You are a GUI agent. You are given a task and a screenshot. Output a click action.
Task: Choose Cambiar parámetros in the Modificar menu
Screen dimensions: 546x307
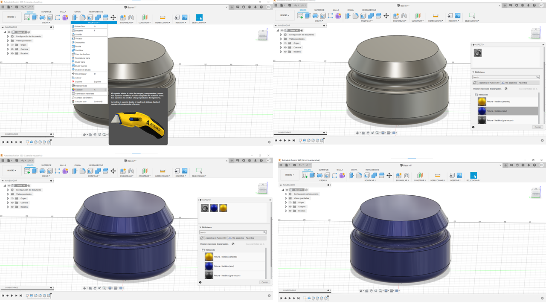[x=89, y=98]
